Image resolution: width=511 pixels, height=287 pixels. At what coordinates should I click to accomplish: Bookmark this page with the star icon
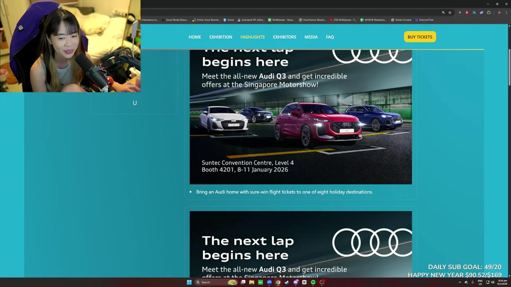(450, 13)
